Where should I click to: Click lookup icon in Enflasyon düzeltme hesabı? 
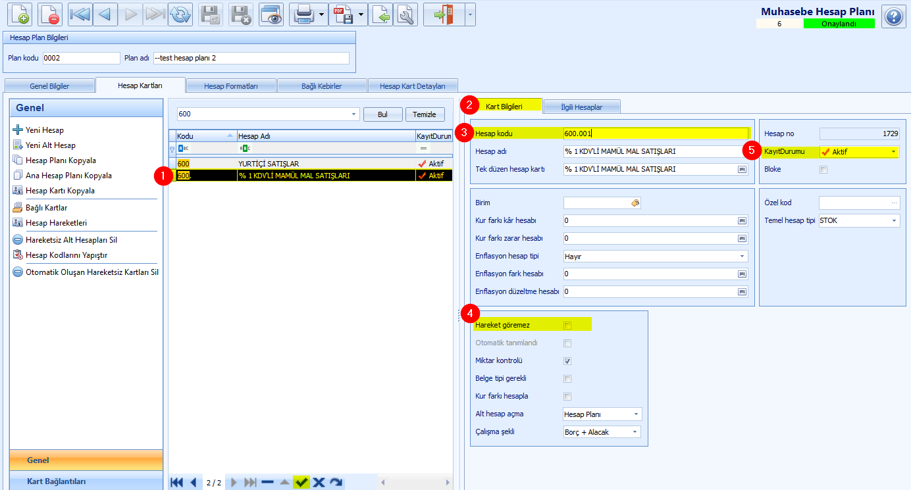coord(742,291)
